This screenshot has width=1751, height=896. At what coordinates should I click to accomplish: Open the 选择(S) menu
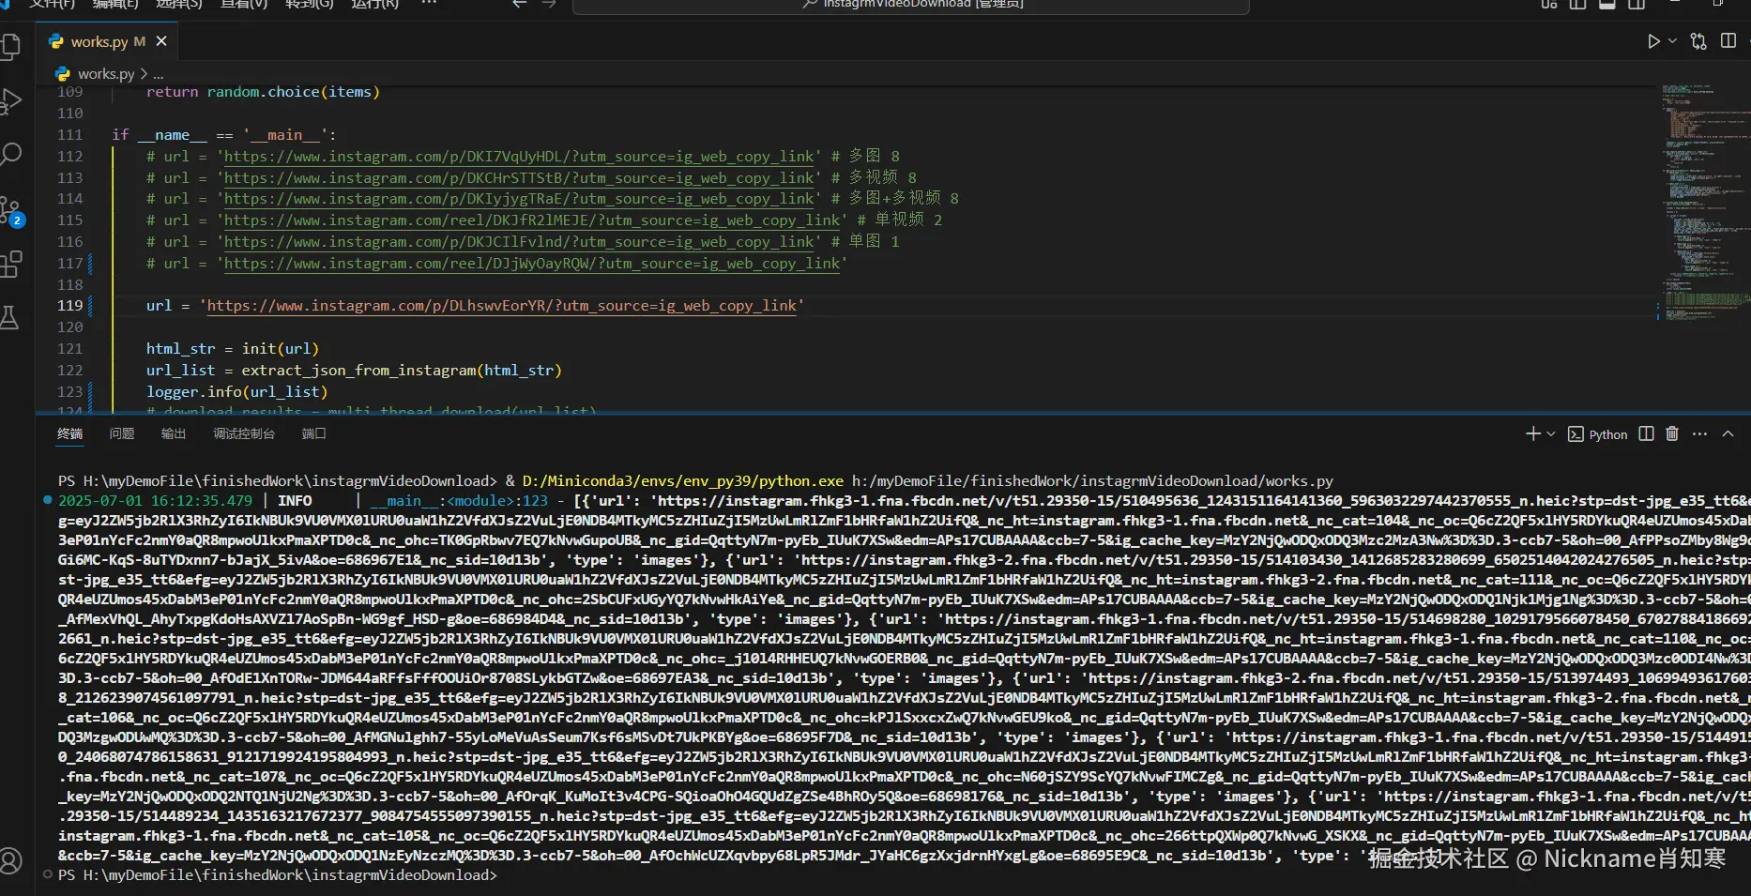(x=179, y=4)
